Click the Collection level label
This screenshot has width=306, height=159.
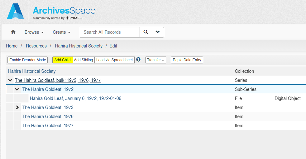[244, 71]
